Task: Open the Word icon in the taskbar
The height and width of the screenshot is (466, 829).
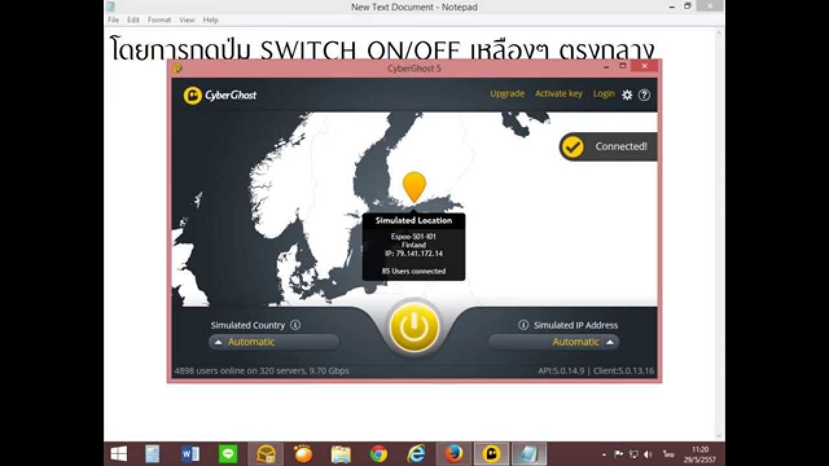Action: (190, 454)
